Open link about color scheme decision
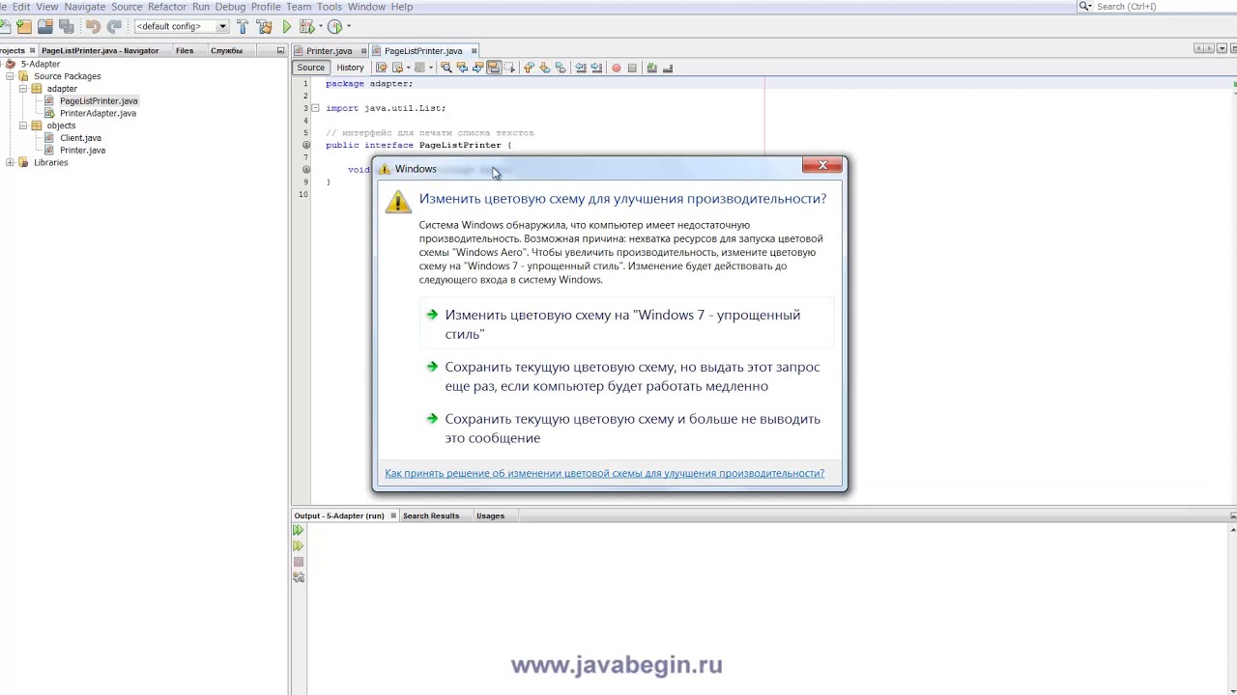This screenshot has width=1237, height=695. (604, 473)
